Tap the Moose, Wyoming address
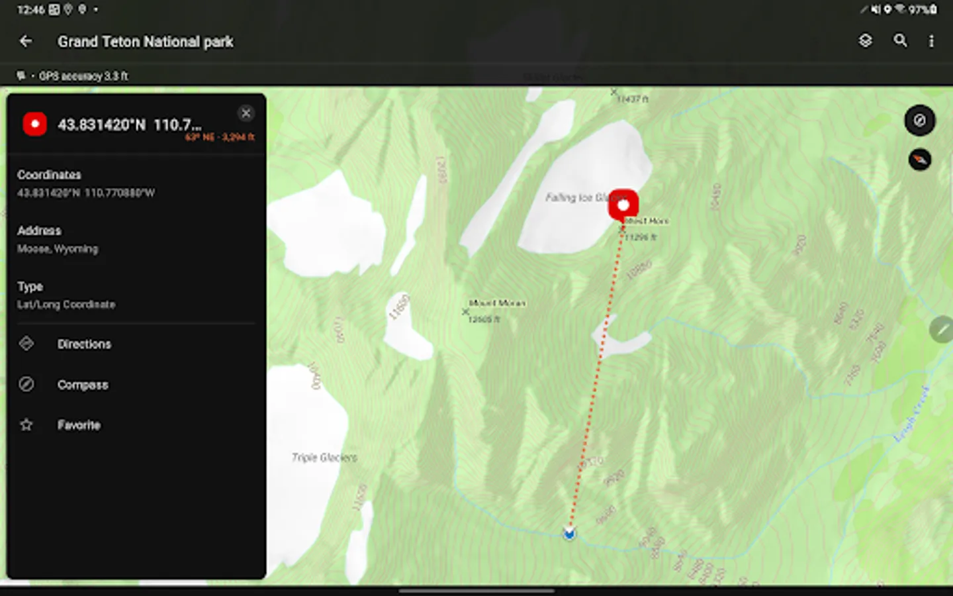The image size is (953, 596). [x=58, y=249]
